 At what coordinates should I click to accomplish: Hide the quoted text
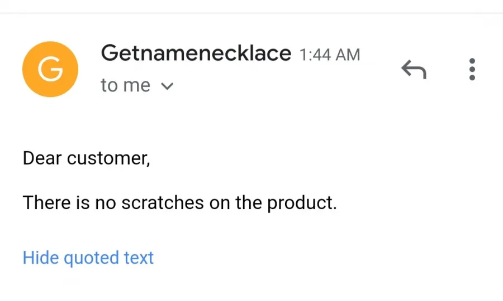pos(88,258)
